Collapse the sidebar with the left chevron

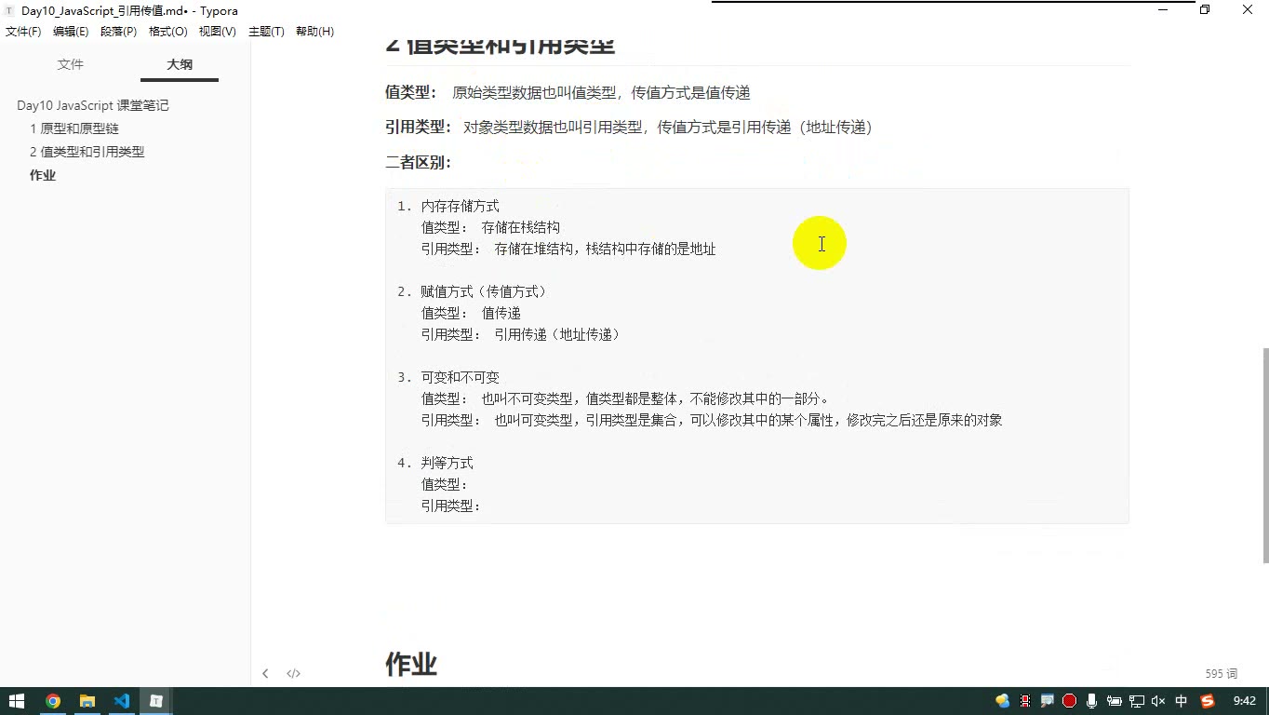(265, 673)
